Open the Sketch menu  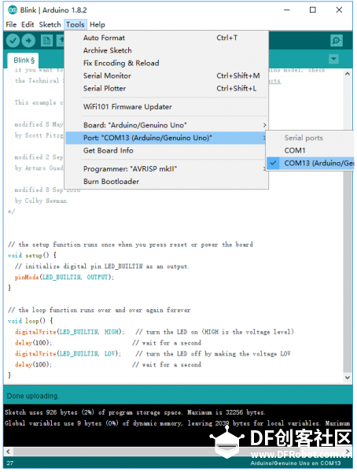pyautogui.click(x=50, y=24)
